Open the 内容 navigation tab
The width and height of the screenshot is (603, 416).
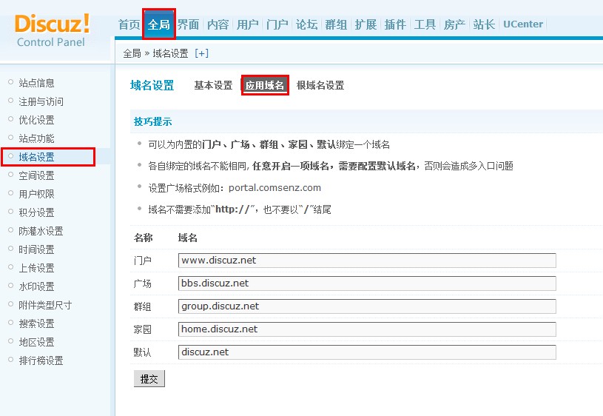[x=218, y=24]
